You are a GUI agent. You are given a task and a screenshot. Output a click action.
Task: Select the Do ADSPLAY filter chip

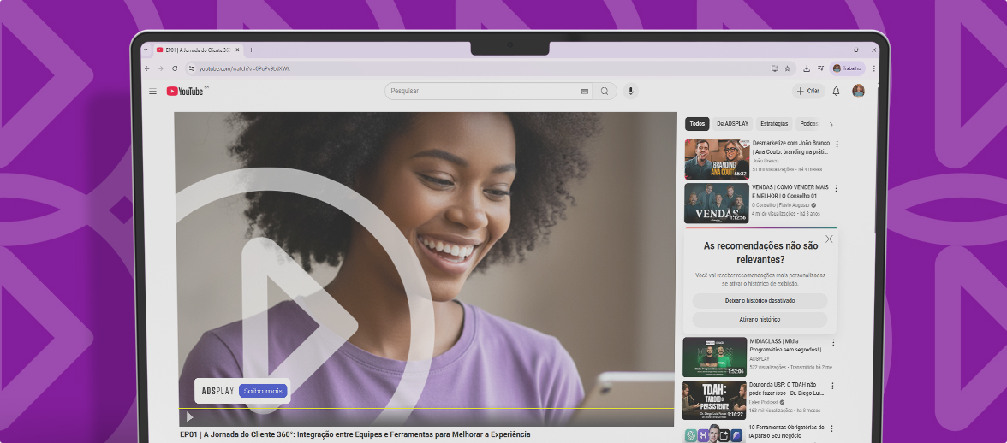[x=732, y=124]
